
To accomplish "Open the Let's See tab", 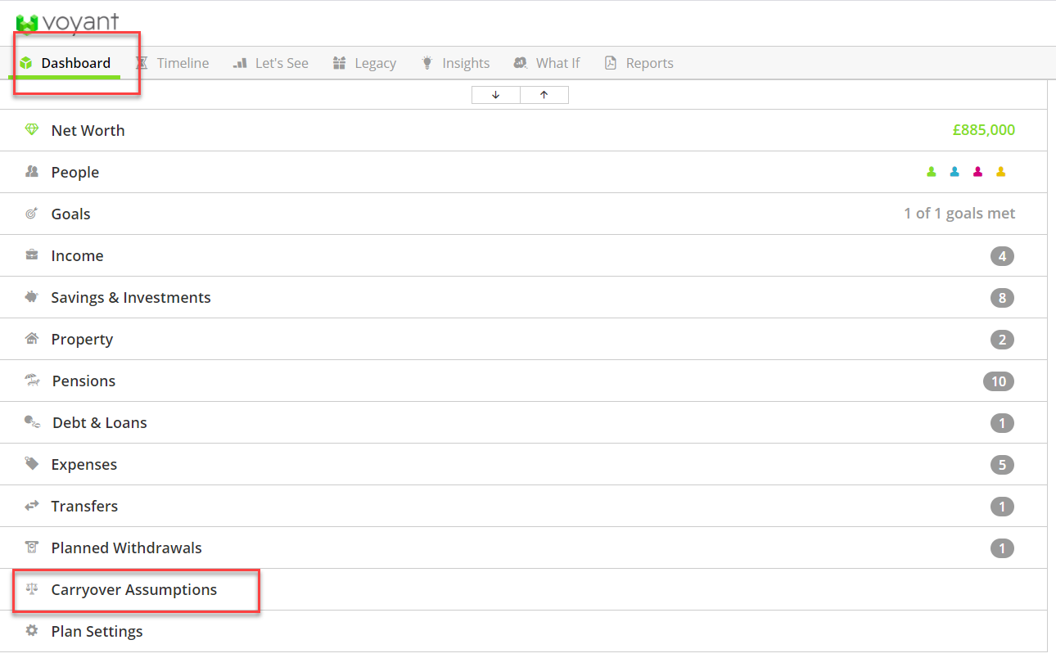I will [271, 63].
